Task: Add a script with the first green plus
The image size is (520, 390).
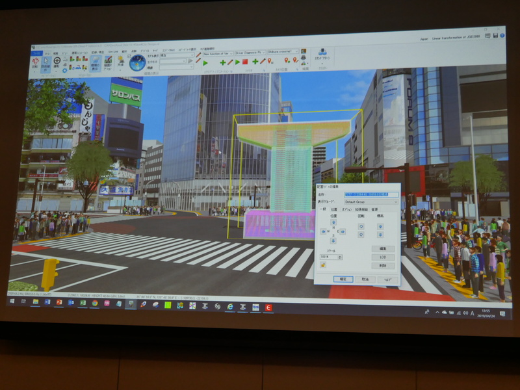Action: [223, 62]
